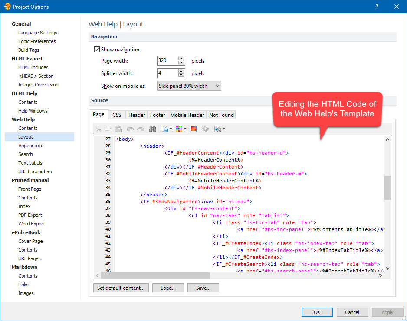Click the insert template variable page icon
The width and height of the screenshot is (407, 321).
[164, 129]
